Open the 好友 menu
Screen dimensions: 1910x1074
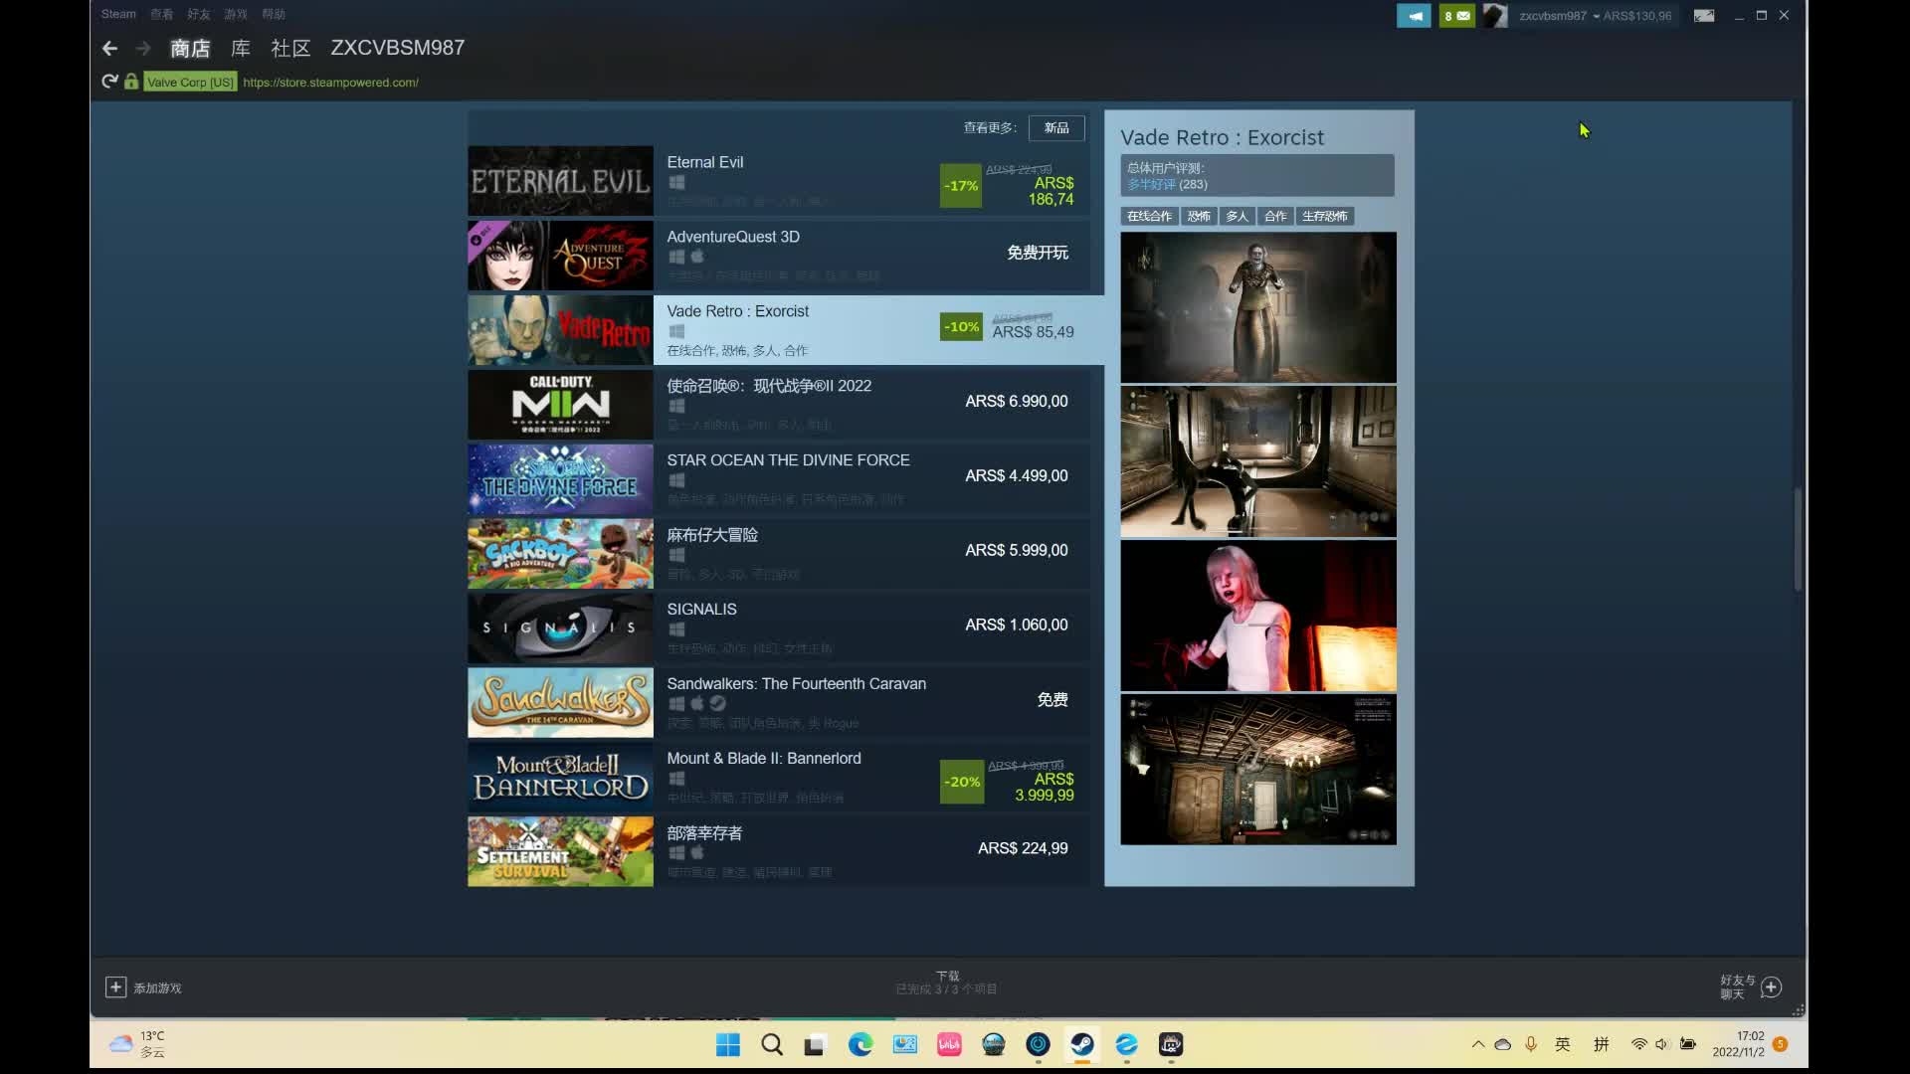pos(199,14)
